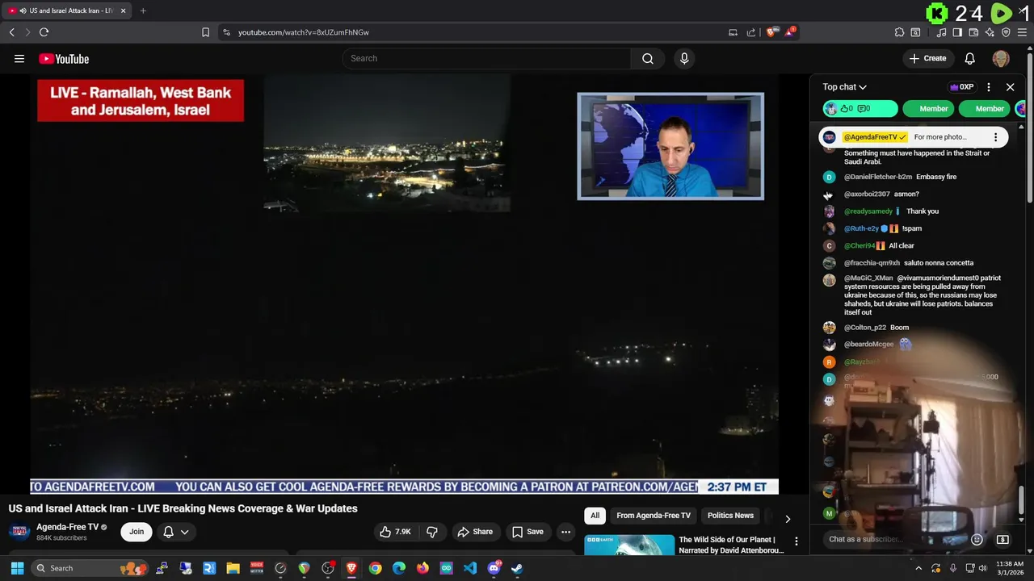The image size is (1034, 581).
Task: Open the Windows Start menu
Action: pyautogui.click(x=17, y=568)
